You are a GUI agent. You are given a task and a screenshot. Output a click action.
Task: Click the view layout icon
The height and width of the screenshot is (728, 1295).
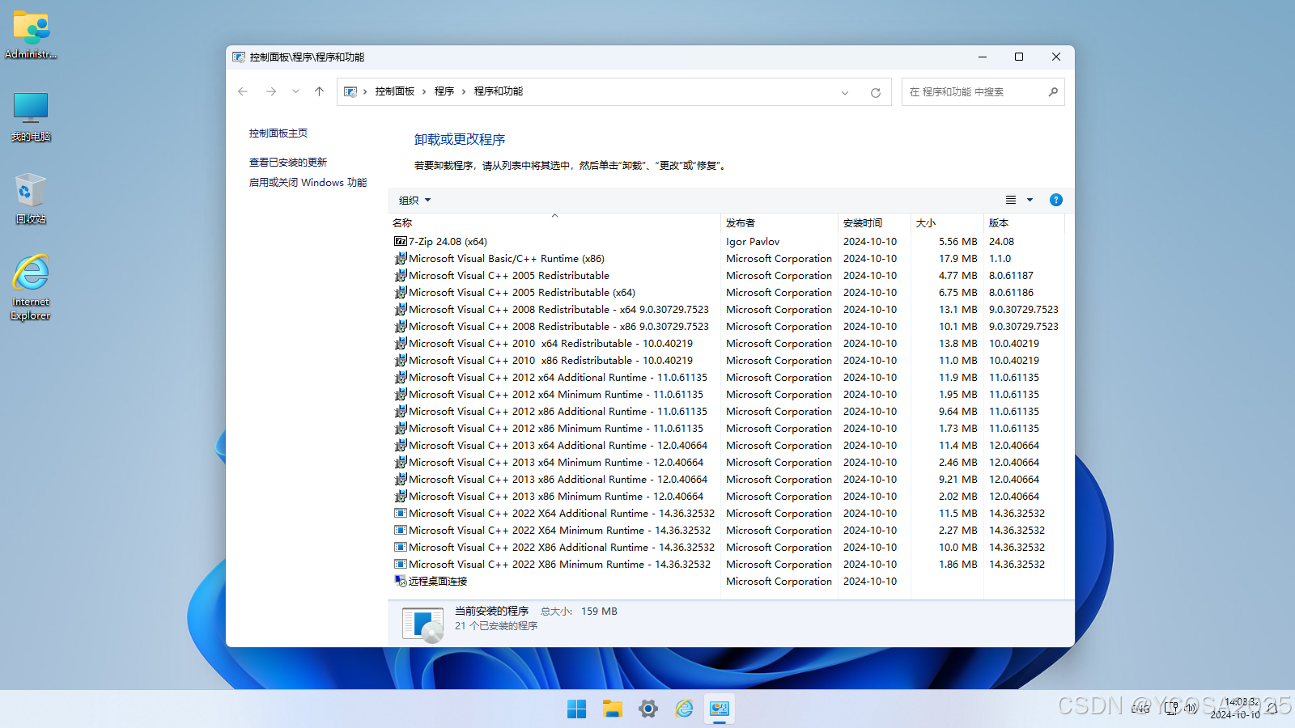[x=1011, y=200]
